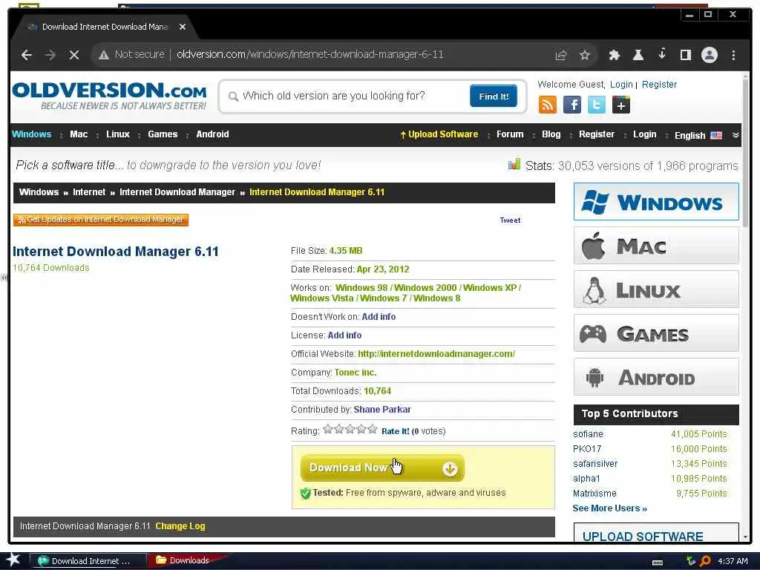760x570 pixels.
Task: Open the Mac platform banner in sidebar
Action: click(656, 246)
